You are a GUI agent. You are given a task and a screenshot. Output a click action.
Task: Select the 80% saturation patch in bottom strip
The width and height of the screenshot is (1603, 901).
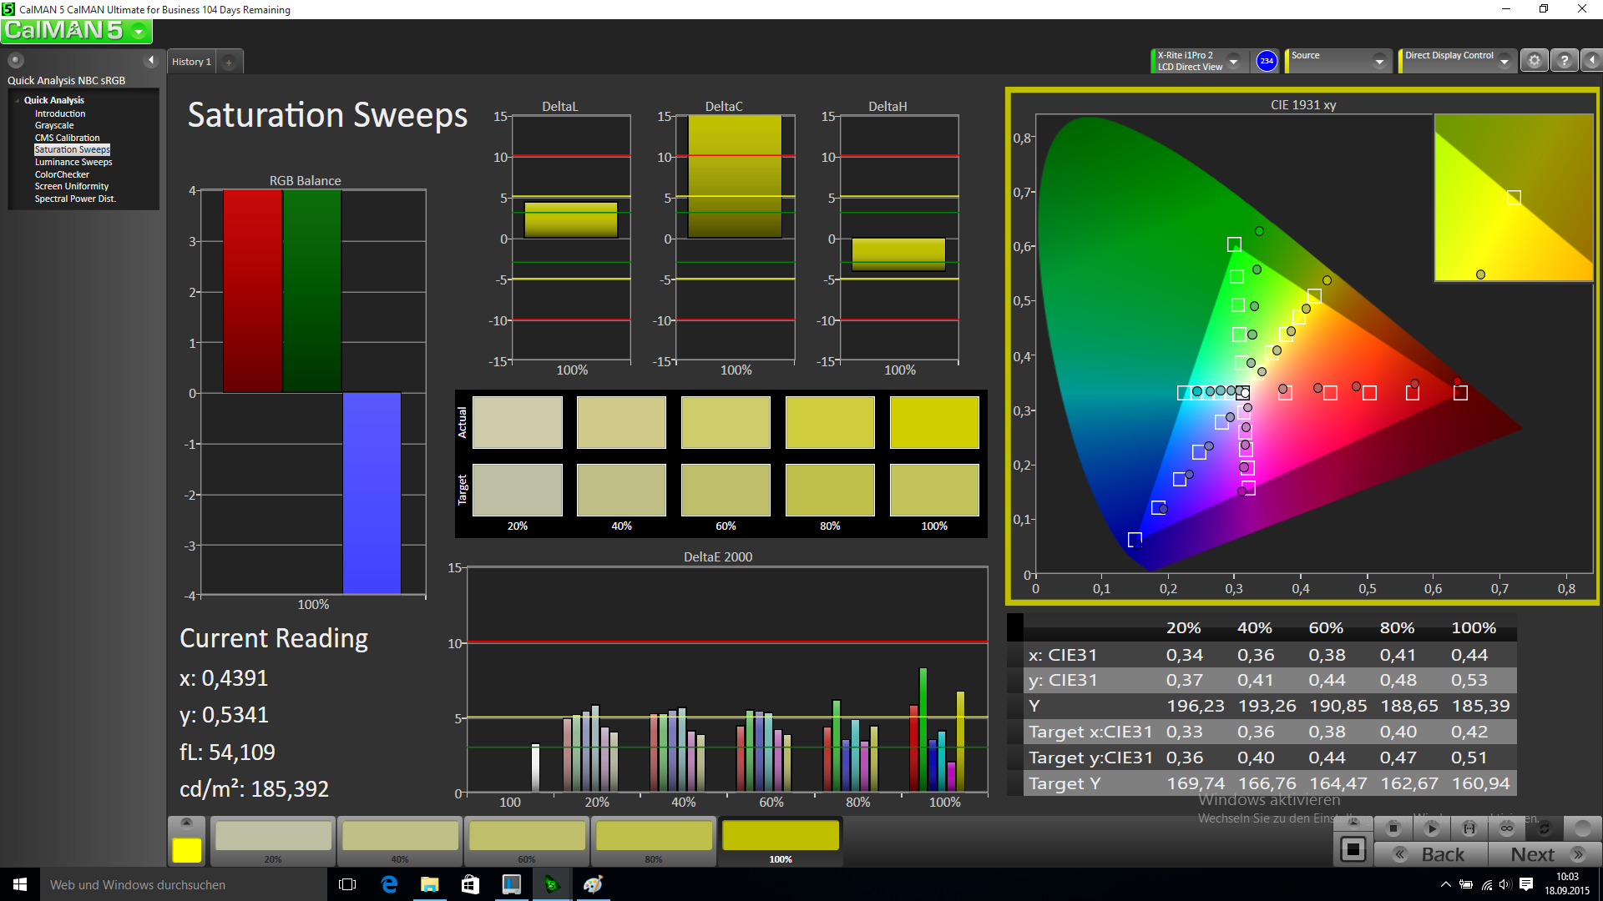[x=654, y=841]
